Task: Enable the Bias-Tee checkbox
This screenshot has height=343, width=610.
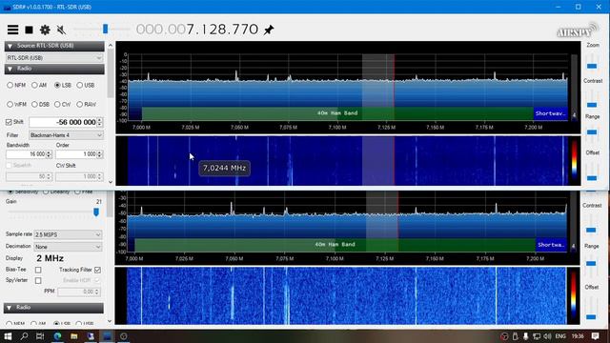Action: pos(38,270)
